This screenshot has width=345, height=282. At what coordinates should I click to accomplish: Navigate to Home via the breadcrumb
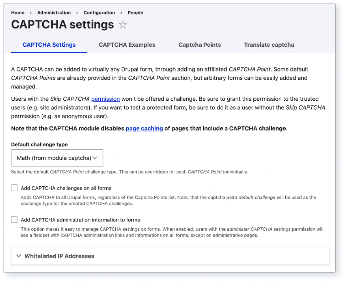point(18,13)
